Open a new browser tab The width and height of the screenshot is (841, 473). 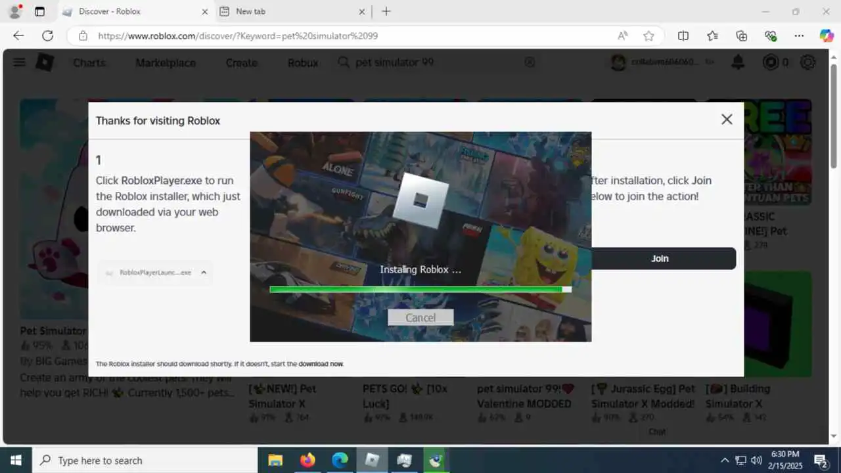386,11
